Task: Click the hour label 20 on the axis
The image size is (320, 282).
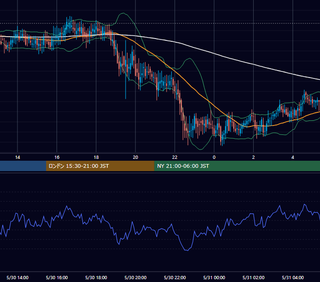Action: coord(136,157)
